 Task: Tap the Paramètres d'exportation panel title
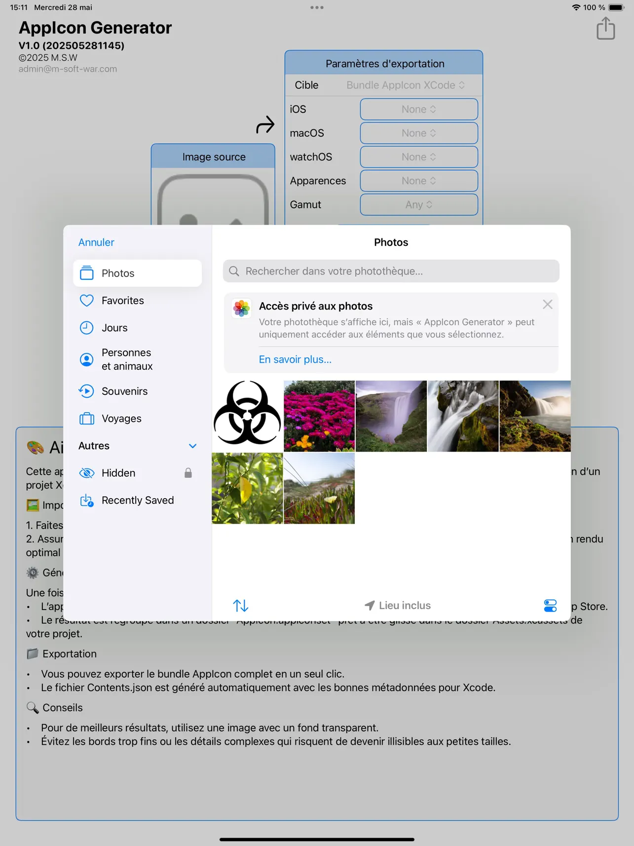coord(385,64)
